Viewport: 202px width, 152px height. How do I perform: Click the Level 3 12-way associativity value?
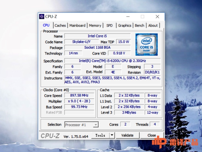click(x=153, y=112)
